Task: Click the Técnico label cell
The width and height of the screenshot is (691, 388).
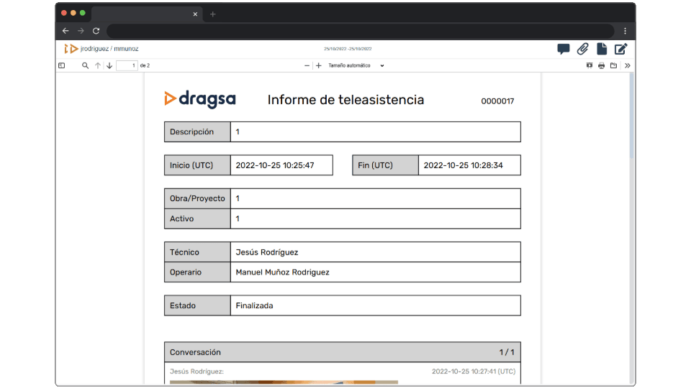Action: (197, 252)
